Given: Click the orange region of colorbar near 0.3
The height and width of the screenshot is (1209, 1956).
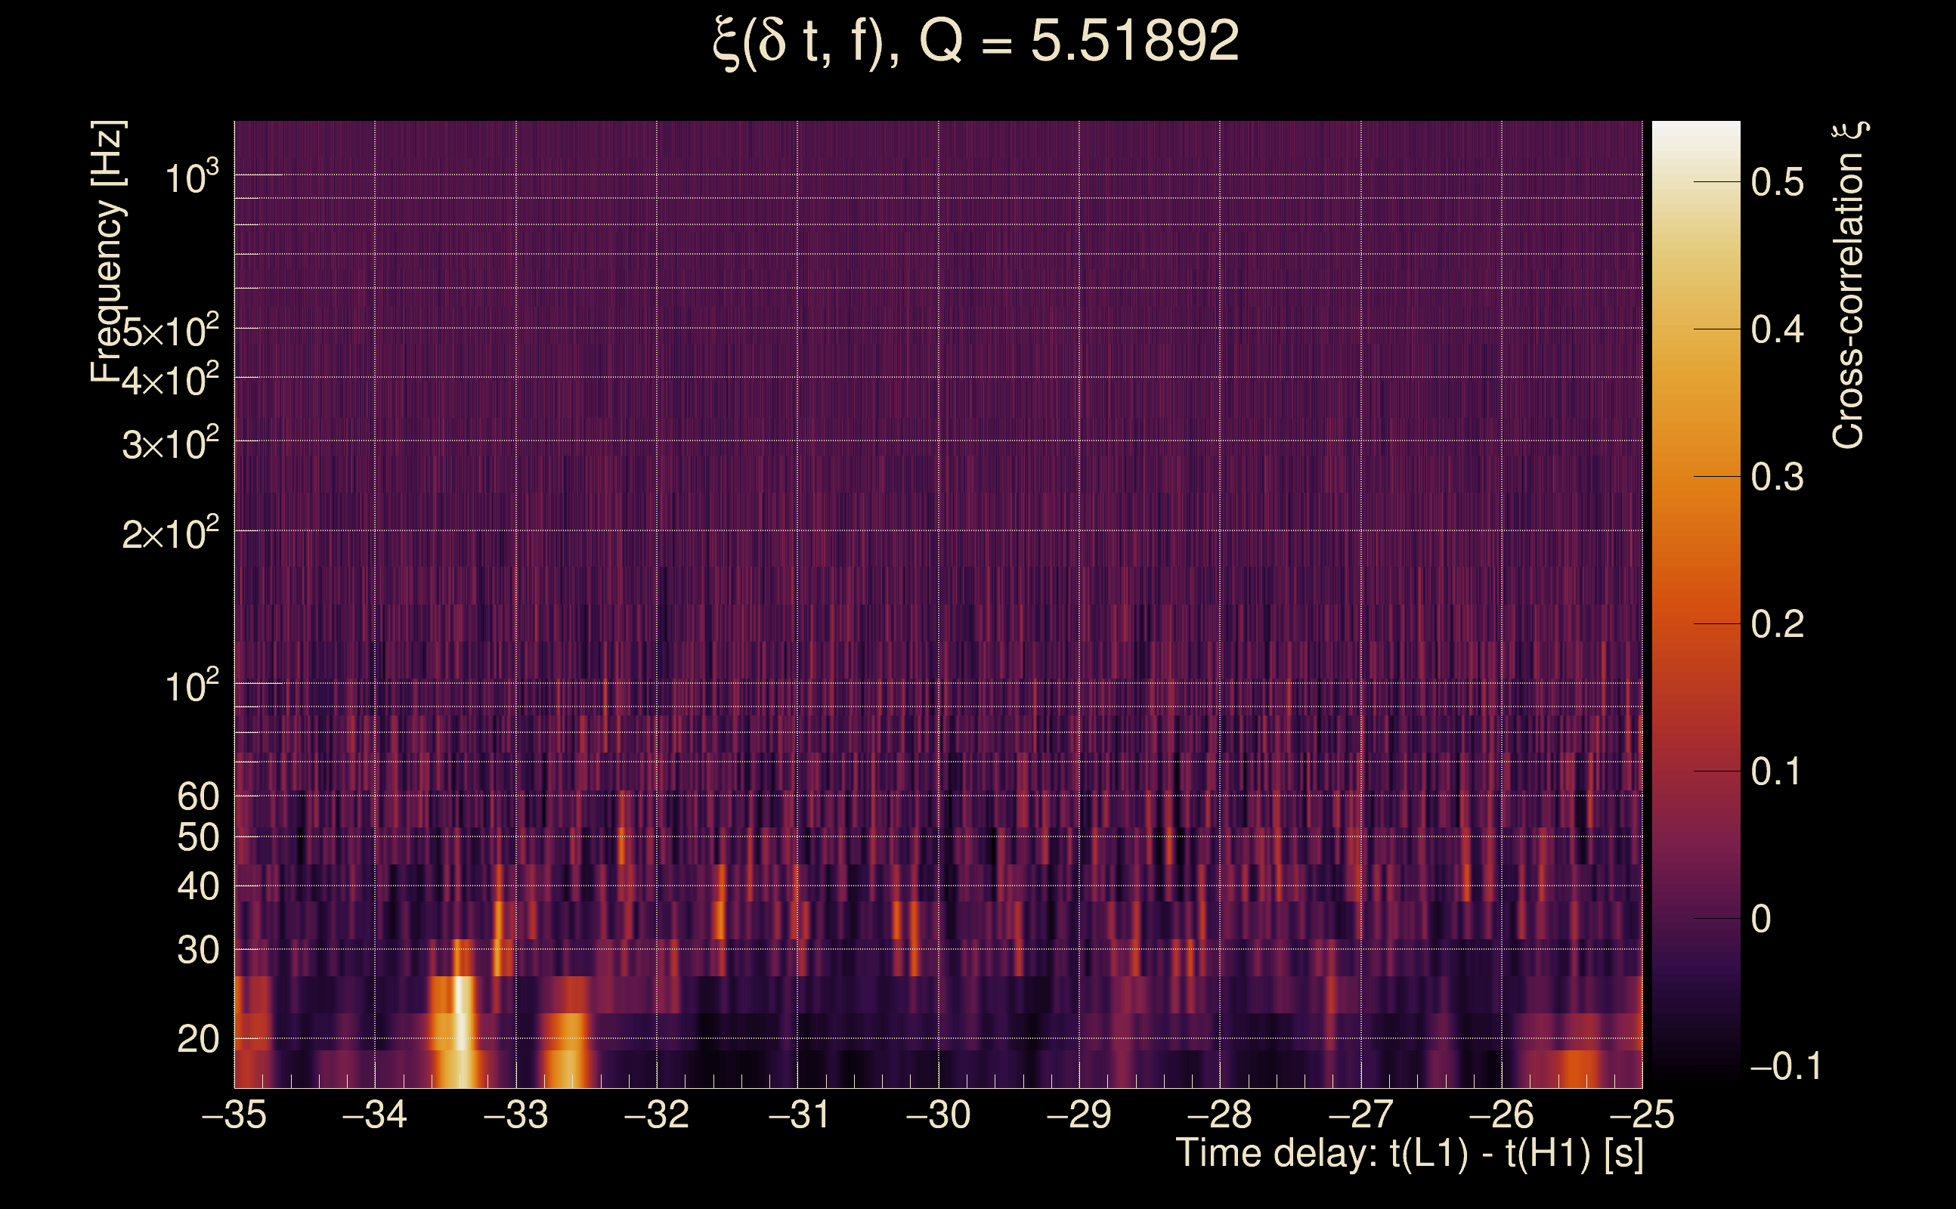Looking at the screenshot, I should click(1696, 478).
